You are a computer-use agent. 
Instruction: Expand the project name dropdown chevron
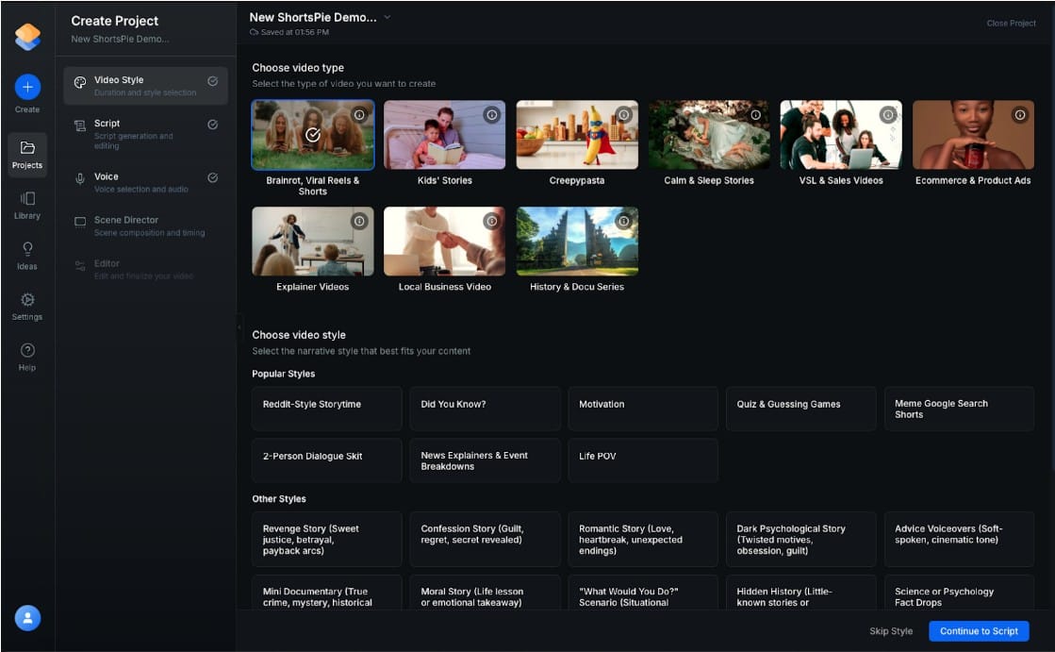387,17
